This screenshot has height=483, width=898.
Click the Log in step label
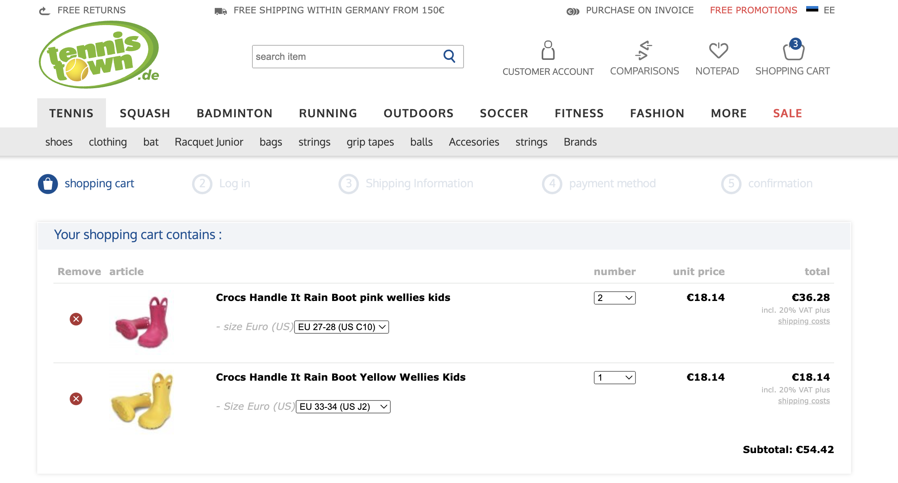(x=235, y=184)
